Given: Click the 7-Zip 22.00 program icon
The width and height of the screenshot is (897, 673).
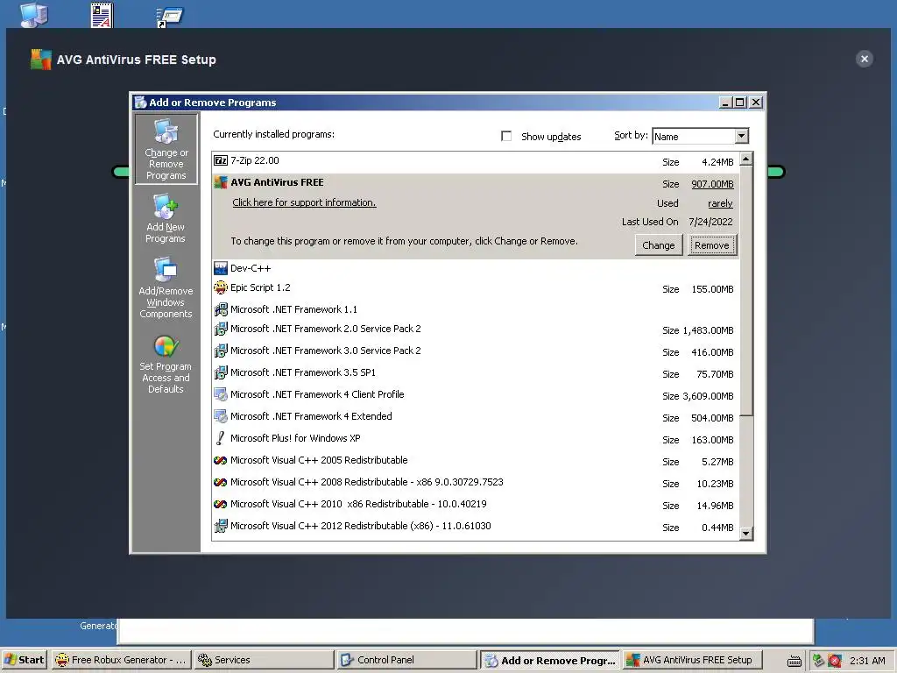Looking at the screenshot, I should click(220, 161).
